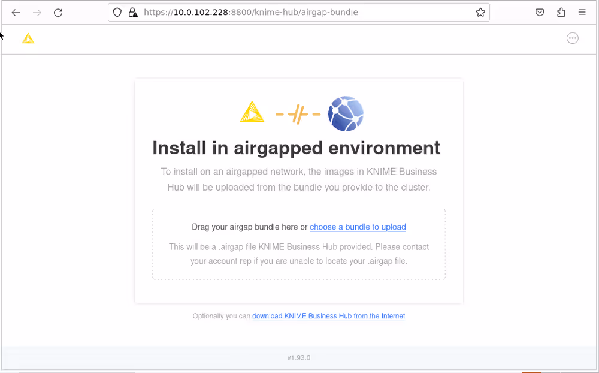Open download KNIME Business Hub from the Internet

pyautogui.click(x=329, y=316)
